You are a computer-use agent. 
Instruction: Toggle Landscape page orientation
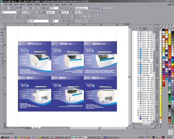point(36,12)
